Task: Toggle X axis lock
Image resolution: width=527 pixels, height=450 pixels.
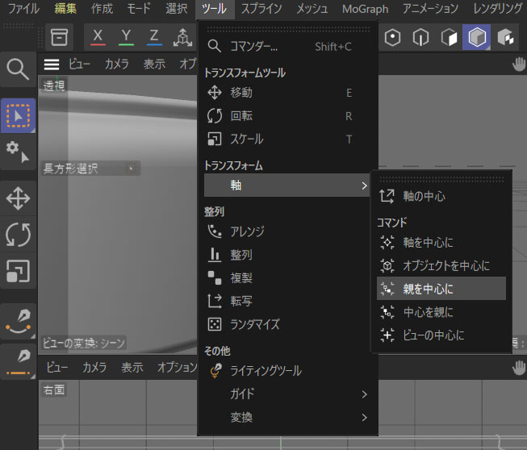Action: tap(98, 37)
